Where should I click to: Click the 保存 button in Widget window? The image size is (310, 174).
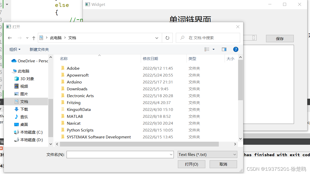[x=280, y=39]
